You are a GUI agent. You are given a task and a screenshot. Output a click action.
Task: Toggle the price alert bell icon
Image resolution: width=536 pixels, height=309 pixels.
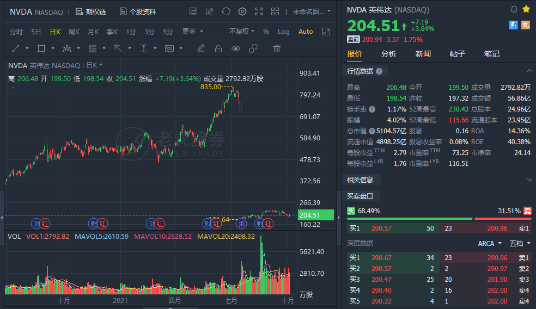click(x=514, y=9)
